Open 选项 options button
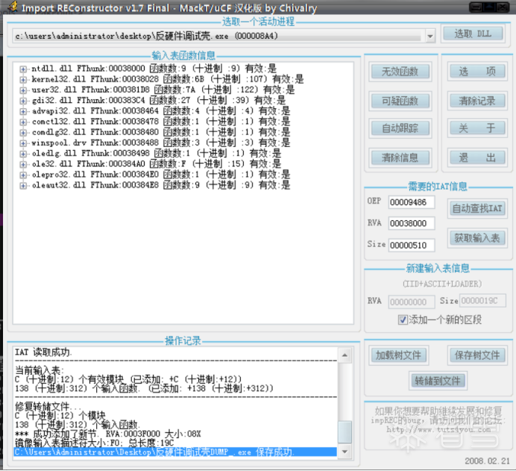This screenshot has height=471, width=516. point(477,71)
